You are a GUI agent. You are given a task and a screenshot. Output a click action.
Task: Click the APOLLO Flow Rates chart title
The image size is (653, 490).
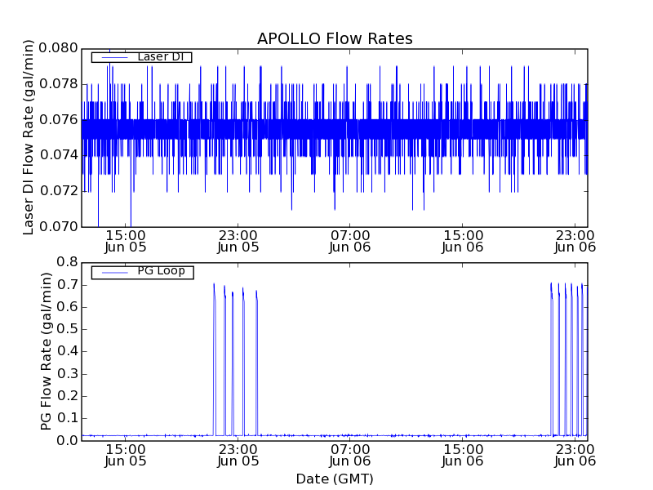click(x=335, y=39)
